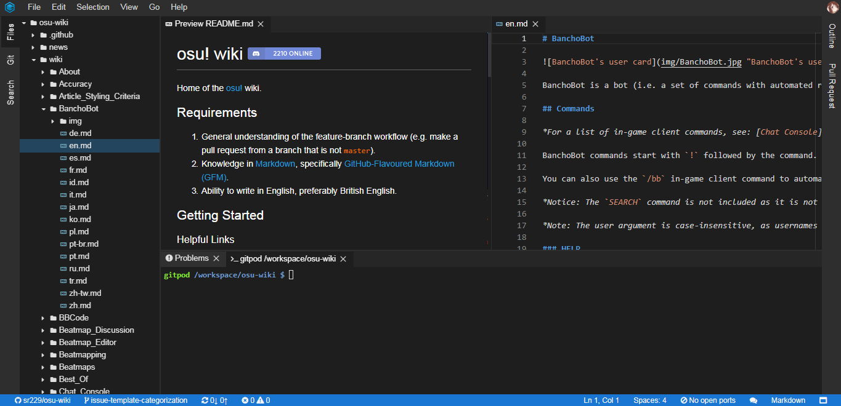Click the Ln 1, Col 1 cursor position indicator

pyautogui.click(x=601, y=400)
